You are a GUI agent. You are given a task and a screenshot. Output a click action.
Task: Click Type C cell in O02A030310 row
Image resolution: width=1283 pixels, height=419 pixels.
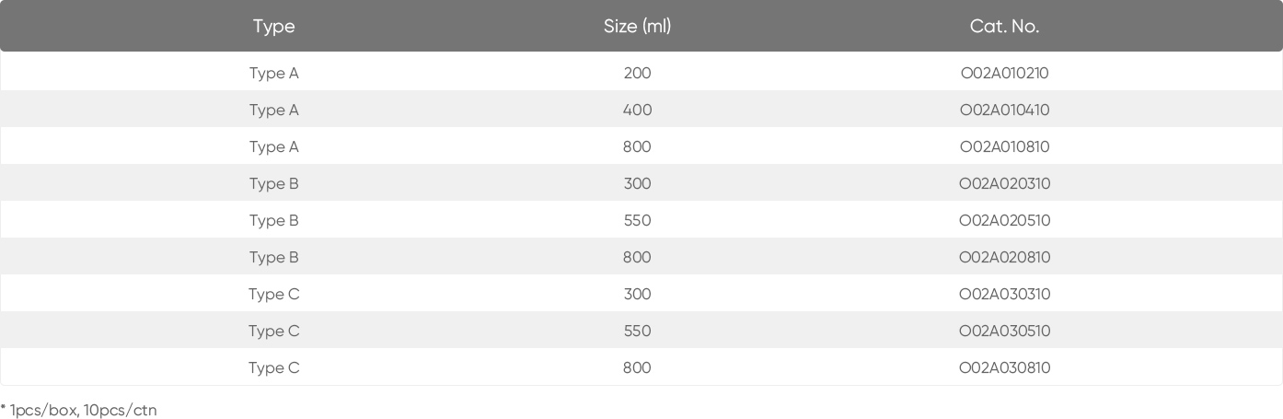tap(273, 295)
